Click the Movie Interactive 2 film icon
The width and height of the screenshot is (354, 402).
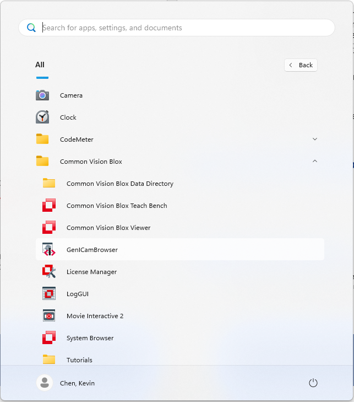point(49,315)
